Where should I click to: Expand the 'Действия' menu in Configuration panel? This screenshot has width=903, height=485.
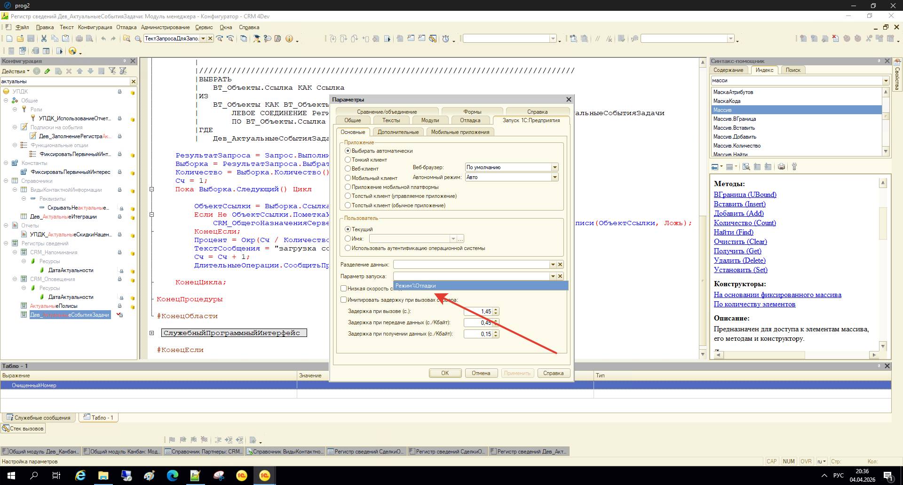(x=16, y=71)
